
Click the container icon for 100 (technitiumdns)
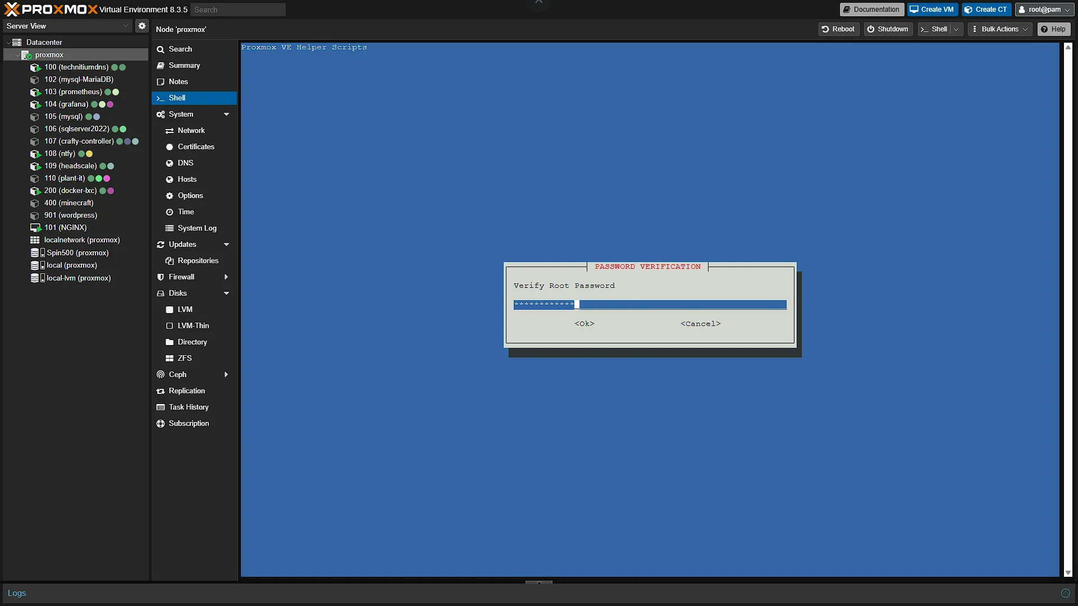coord(35,67)
